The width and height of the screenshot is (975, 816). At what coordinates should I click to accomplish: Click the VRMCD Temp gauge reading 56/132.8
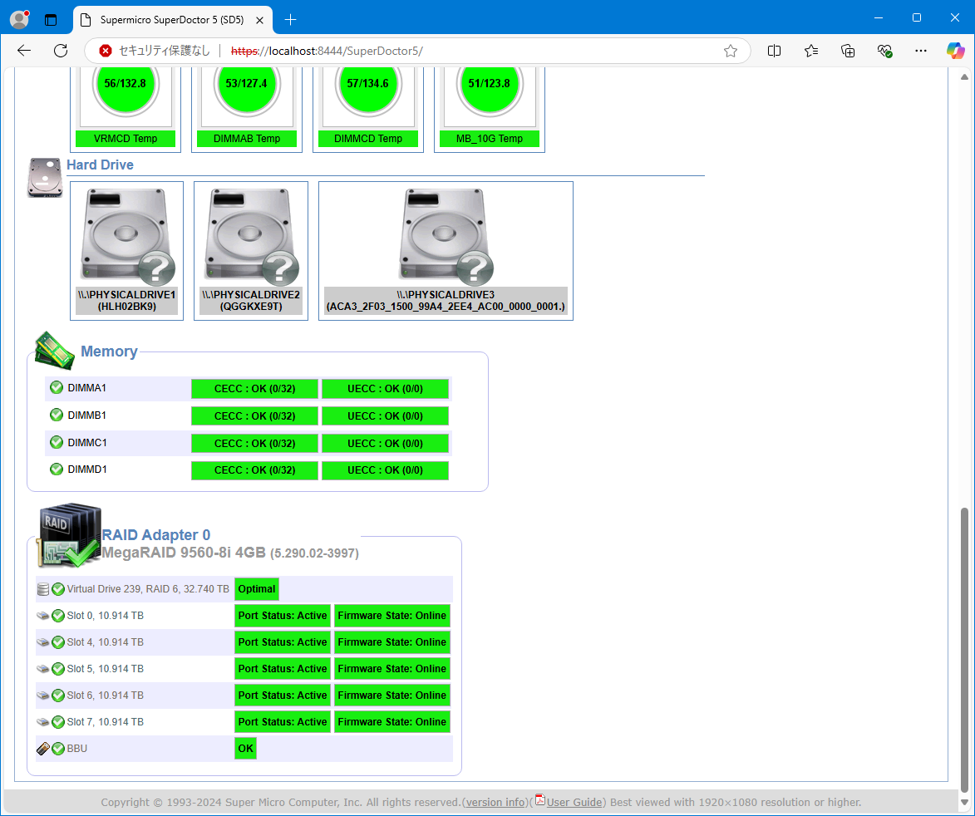pyautogui.click(x=126, y=83)
